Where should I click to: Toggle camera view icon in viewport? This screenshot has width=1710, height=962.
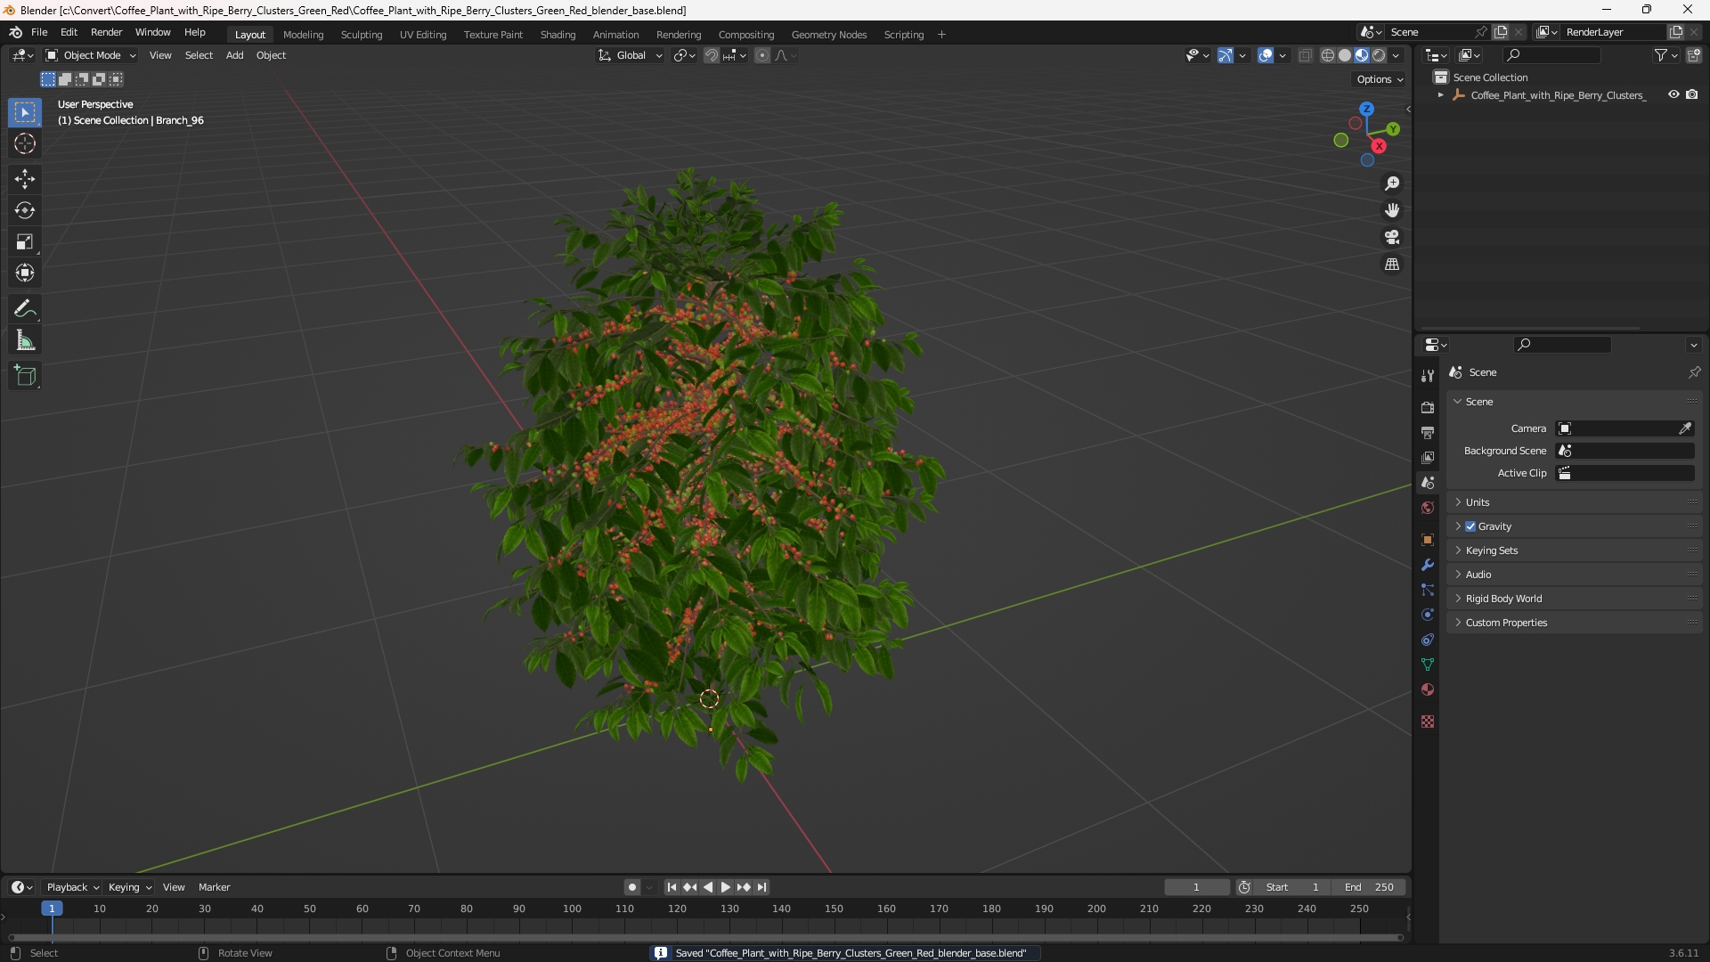pos(1392,237)
